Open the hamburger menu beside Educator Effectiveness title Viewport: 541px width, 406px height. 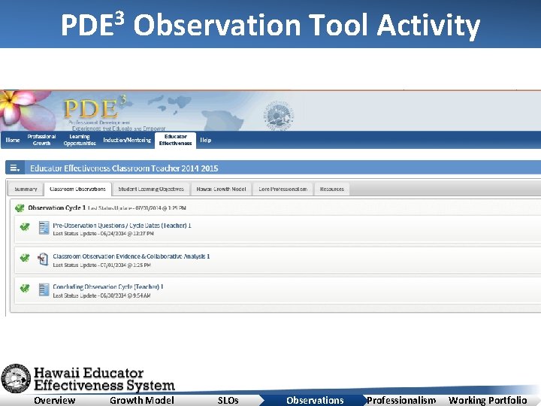(15, 168)
